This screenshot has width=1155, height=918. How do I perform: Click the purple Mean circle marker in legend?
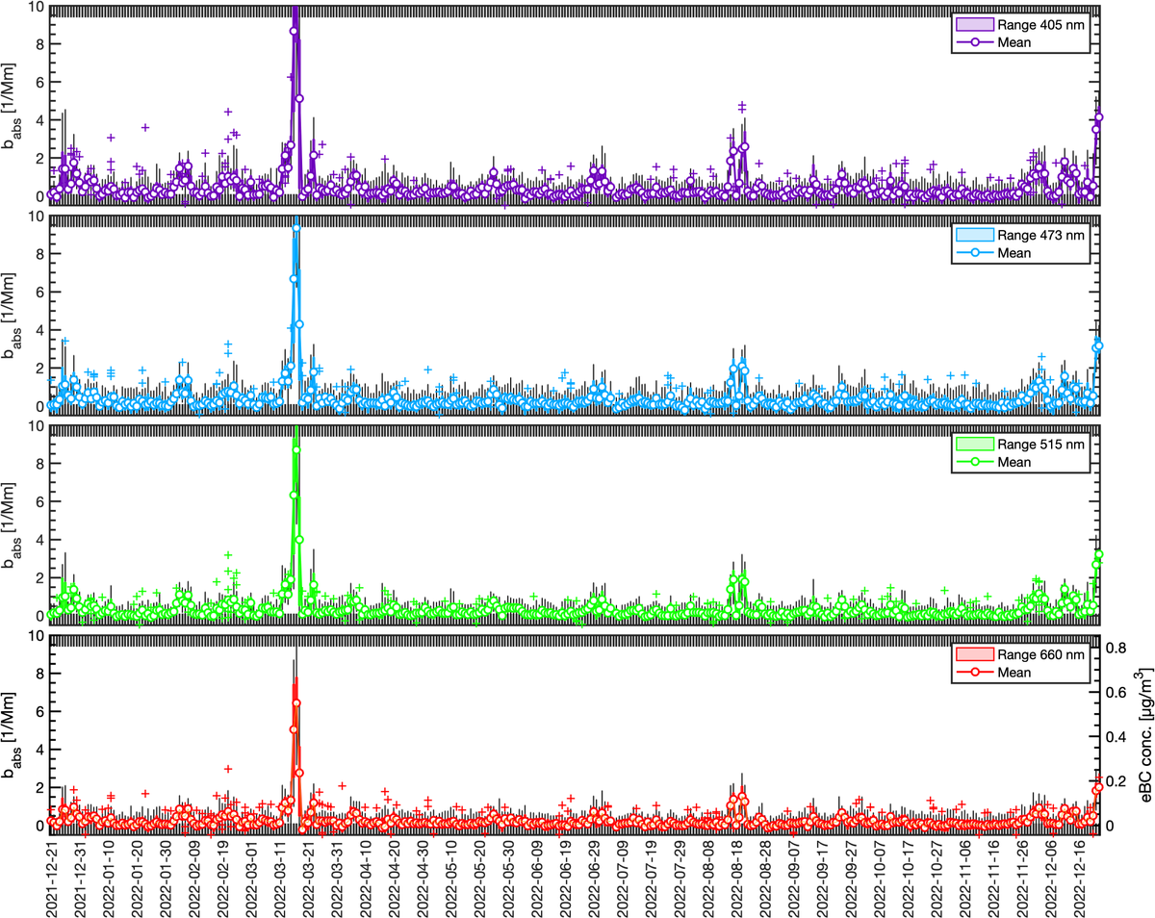coord(975,42)
